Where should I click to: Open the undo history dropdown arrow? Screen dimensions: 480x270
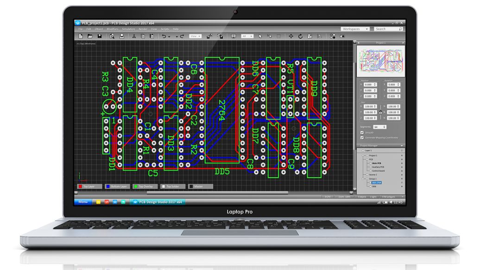169,37
